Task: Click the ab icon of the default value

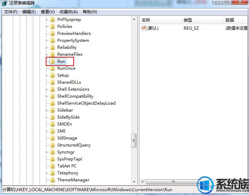Action: click(x=144, y=28)
